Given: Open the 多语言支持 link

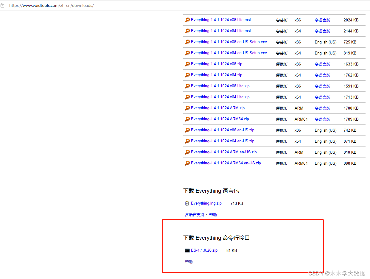Looking at the screenshot, I should (195, 215).
